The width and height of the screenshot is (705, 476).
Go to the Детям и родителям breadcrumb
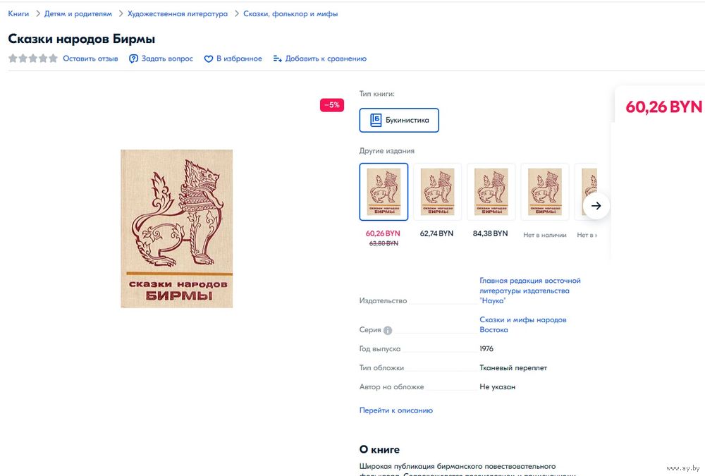(x=78, y=14)
